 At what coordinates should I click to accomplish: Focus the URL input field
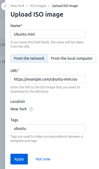tap(48, 79)
